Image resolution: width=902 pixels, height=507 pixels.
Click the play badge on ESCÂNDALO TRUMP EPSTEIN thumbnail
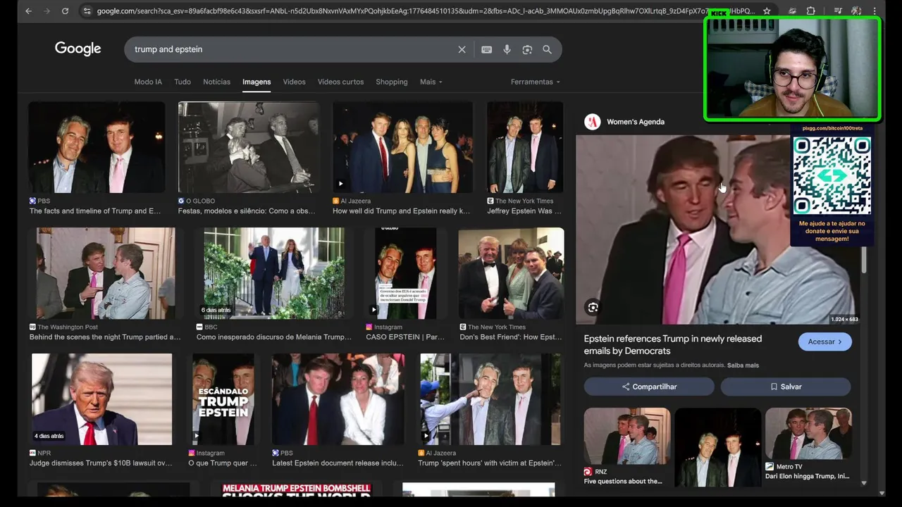(x=197, y=436)
